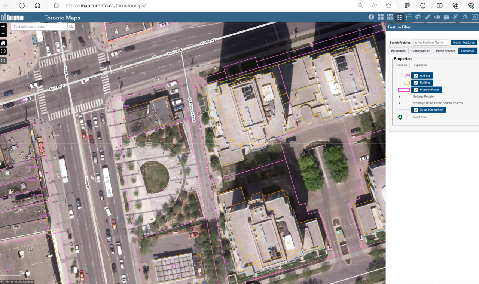
Task: Click the pink Property Parcel legend swatch
Action: pyautogui.click(x=404, y=90)
